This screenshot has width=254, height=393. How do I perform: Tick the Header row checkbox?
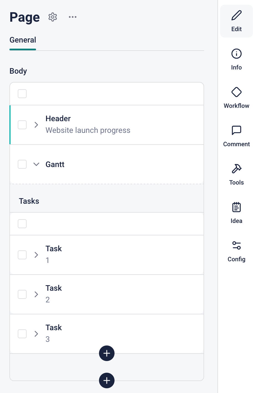pos(22,125)
